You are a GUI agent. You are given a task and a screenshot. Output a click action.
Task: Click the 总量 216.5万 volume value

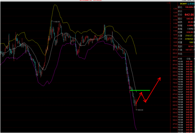point(189,36)
